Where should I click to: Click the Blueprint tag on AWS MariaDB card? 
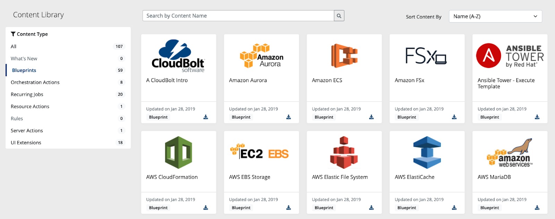tap(490, 208)
